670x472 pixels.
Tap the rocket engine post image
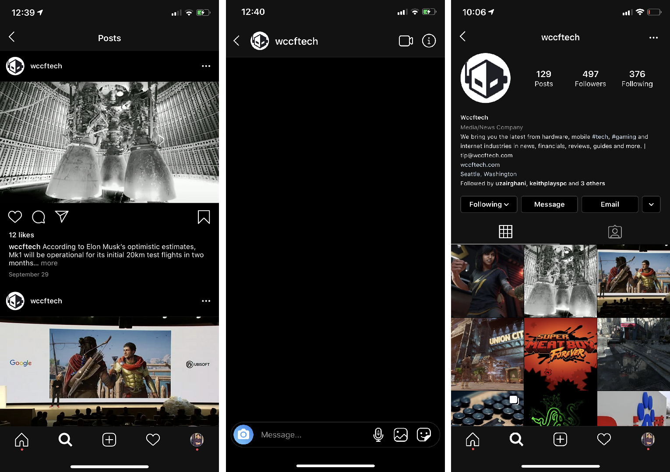pyautogui.click(x=109, y=142)
